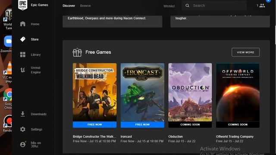Click 'Free Jul 15 - Jul 22' under Offworld
The width and height of the screenshot is (276, 155).
[x=229, y=141]
